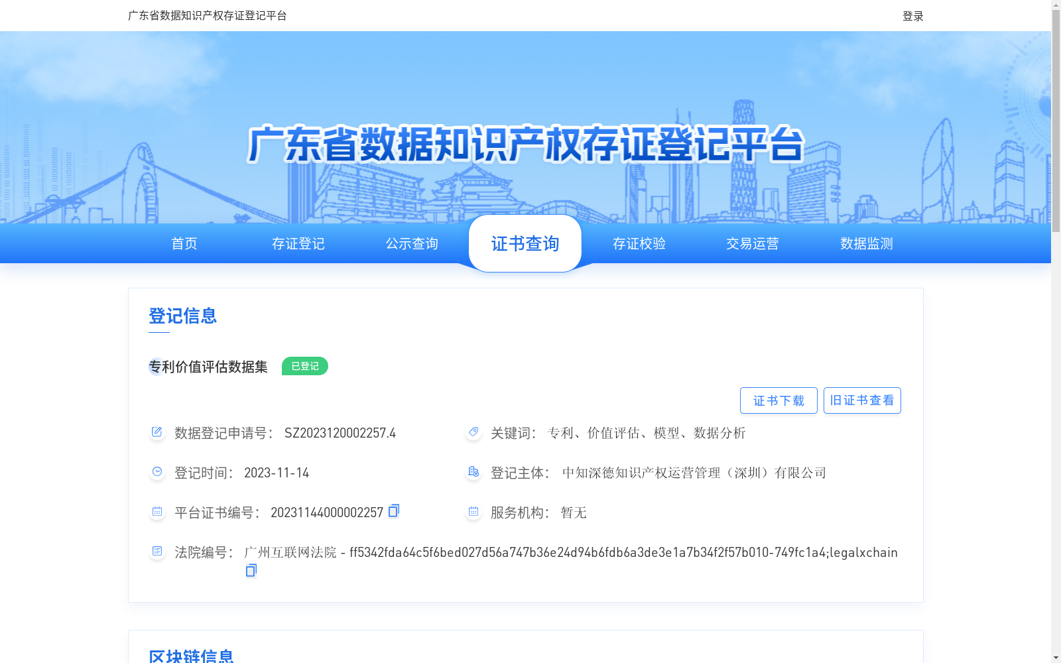Click the title 专利价值评估数据集
Screen dimensions: 1061x663
208,367
